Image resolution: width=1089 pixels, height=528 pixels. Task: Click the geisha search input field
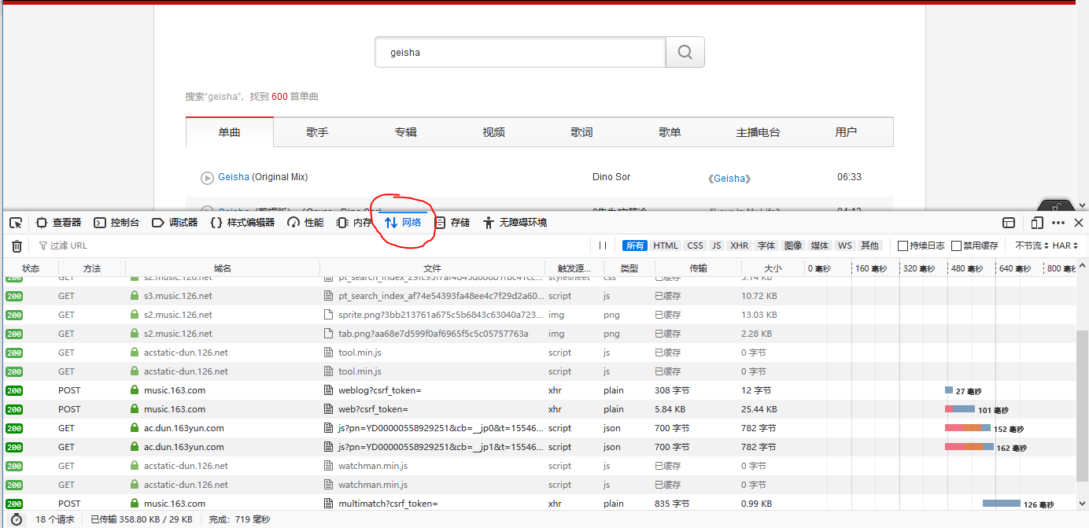click(520, 52)
